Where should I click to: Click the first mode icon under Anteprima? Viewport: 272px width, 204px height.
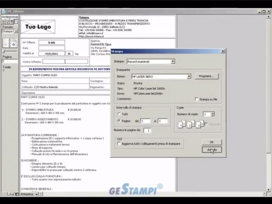click(x=4, y=22)
